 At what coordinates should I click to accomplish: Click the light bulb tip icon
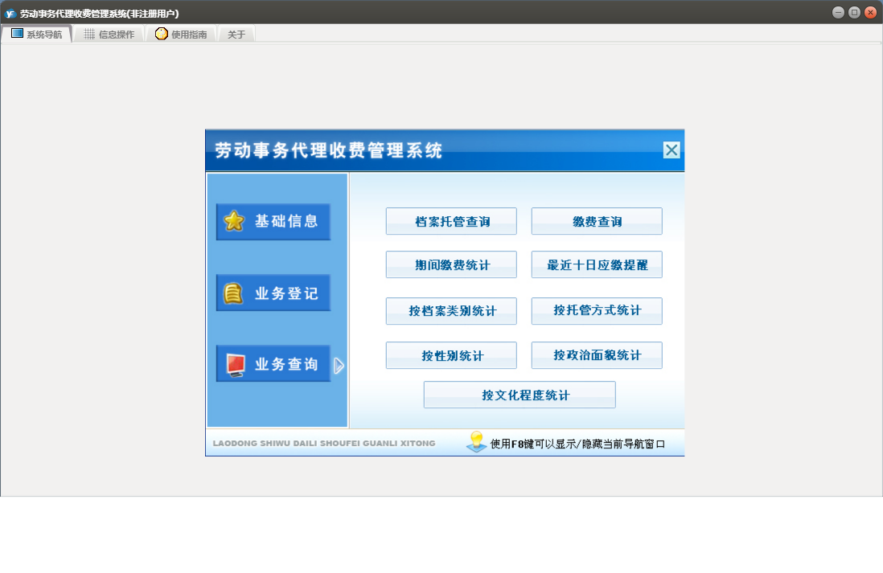476,442
